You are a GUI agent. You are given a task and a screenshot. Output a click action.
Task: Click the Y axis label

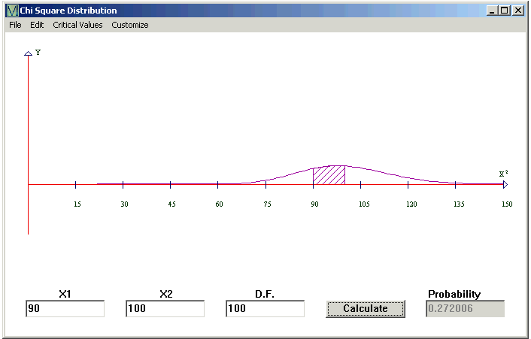(38, 53)
